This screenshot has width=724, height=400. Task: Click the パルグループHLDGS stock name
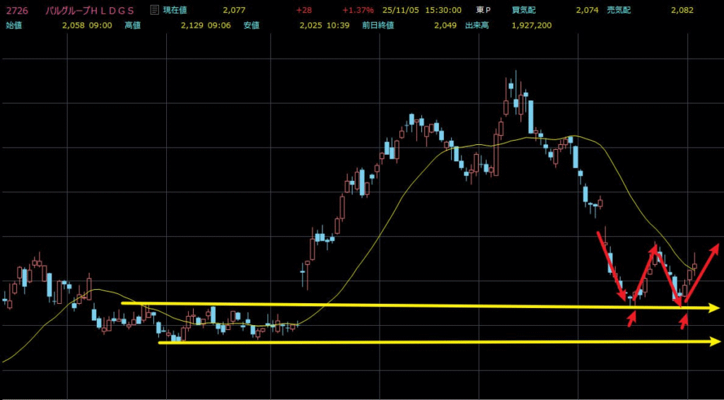[x=90, y=11]
